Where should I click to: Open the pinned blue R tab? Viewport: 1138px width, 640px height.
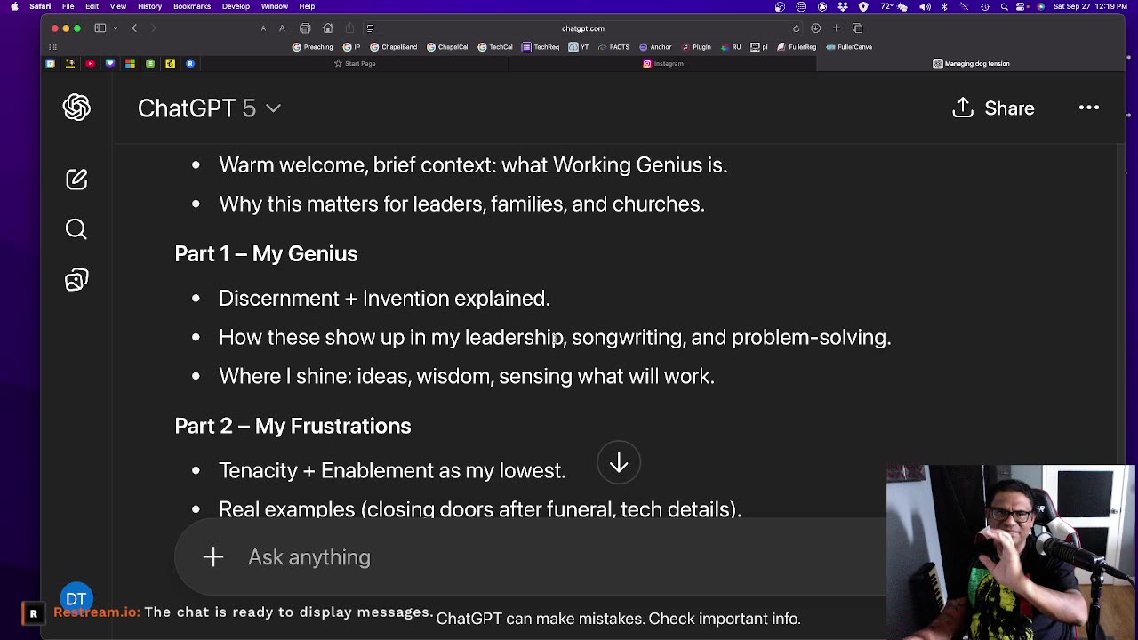190,64
